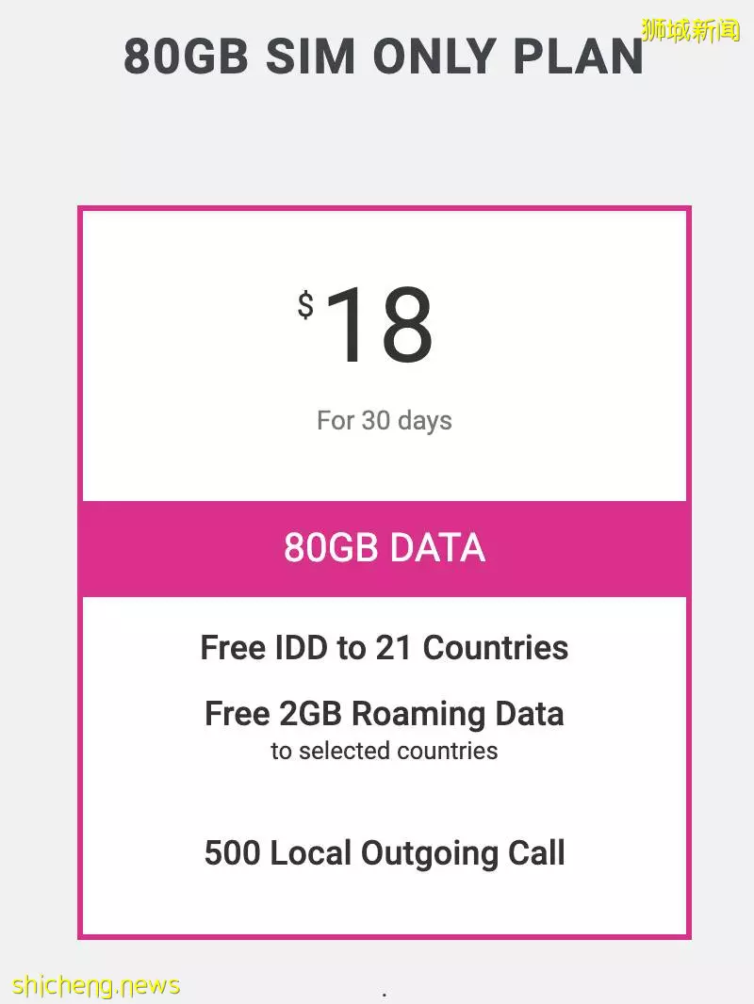Click the word SIM in the title
754x1004 pixels.
click(310, 57)
